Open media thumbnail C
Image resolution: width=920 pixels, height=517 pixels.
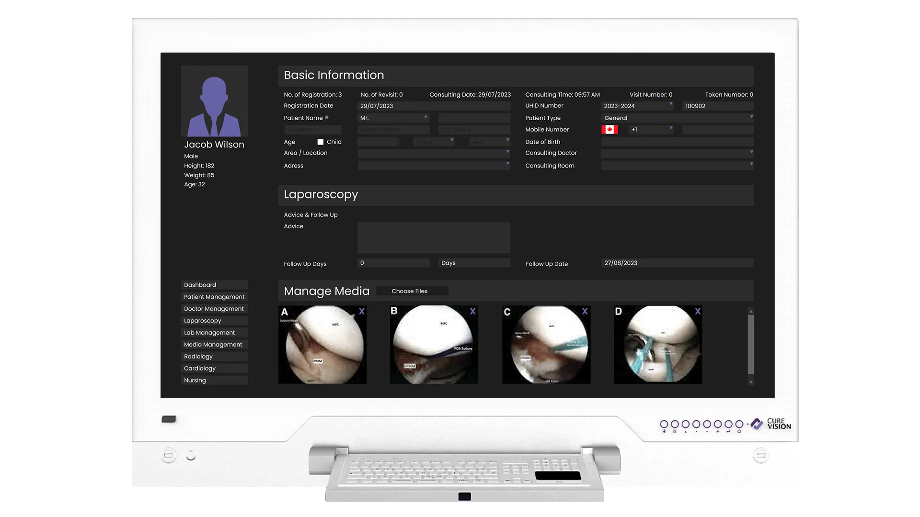tap(546, 345)
